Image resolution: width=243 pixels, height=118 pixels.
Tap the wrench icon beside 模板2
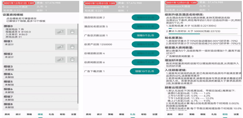click(x=60, y=59)
